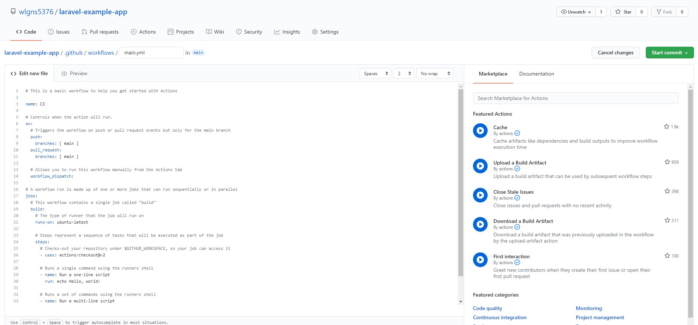Expand the Start commit dropdown
This screenshot has width=698, height=325.
pos(670,53)
